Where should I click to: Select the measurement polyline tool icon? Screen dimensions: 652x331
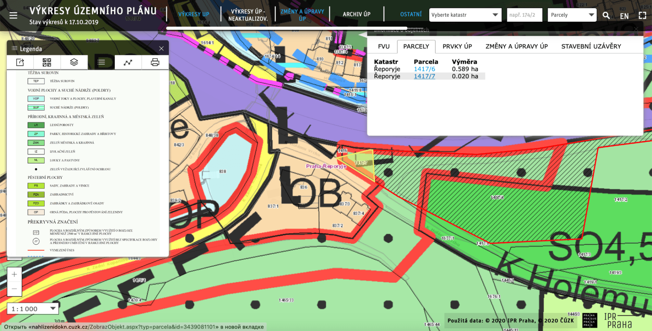[x=128, y=62]
